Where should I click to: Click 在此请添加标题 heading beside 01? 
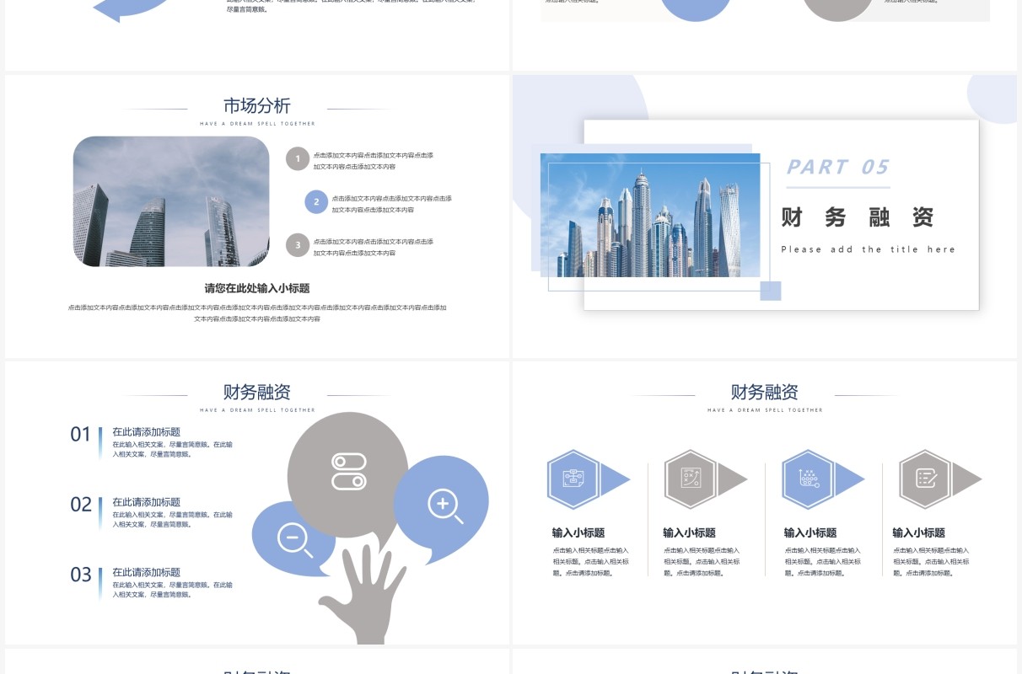(x=147, y=432)
